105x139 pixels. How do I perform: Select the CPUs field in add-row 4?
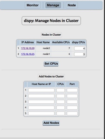(x=61, y=108)
